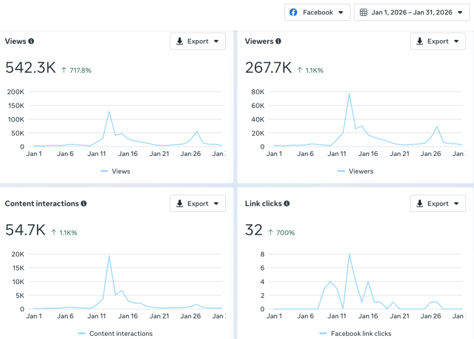The height and width of the screenshot is (339, 474).
Task: Click the 542.3K Views total
Action: (x=30, y=68)
